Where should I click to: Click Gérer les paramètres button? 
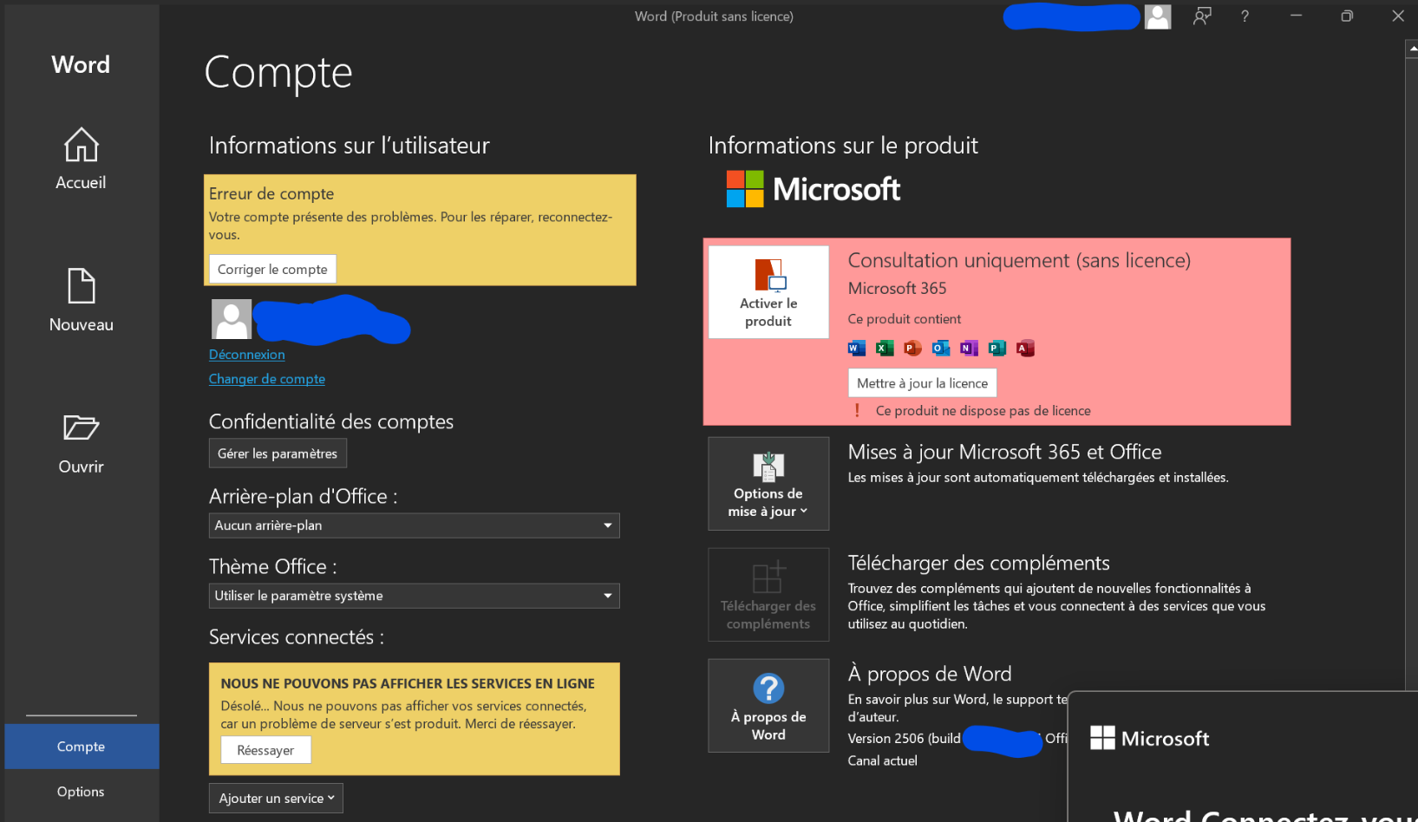point(278,453)
